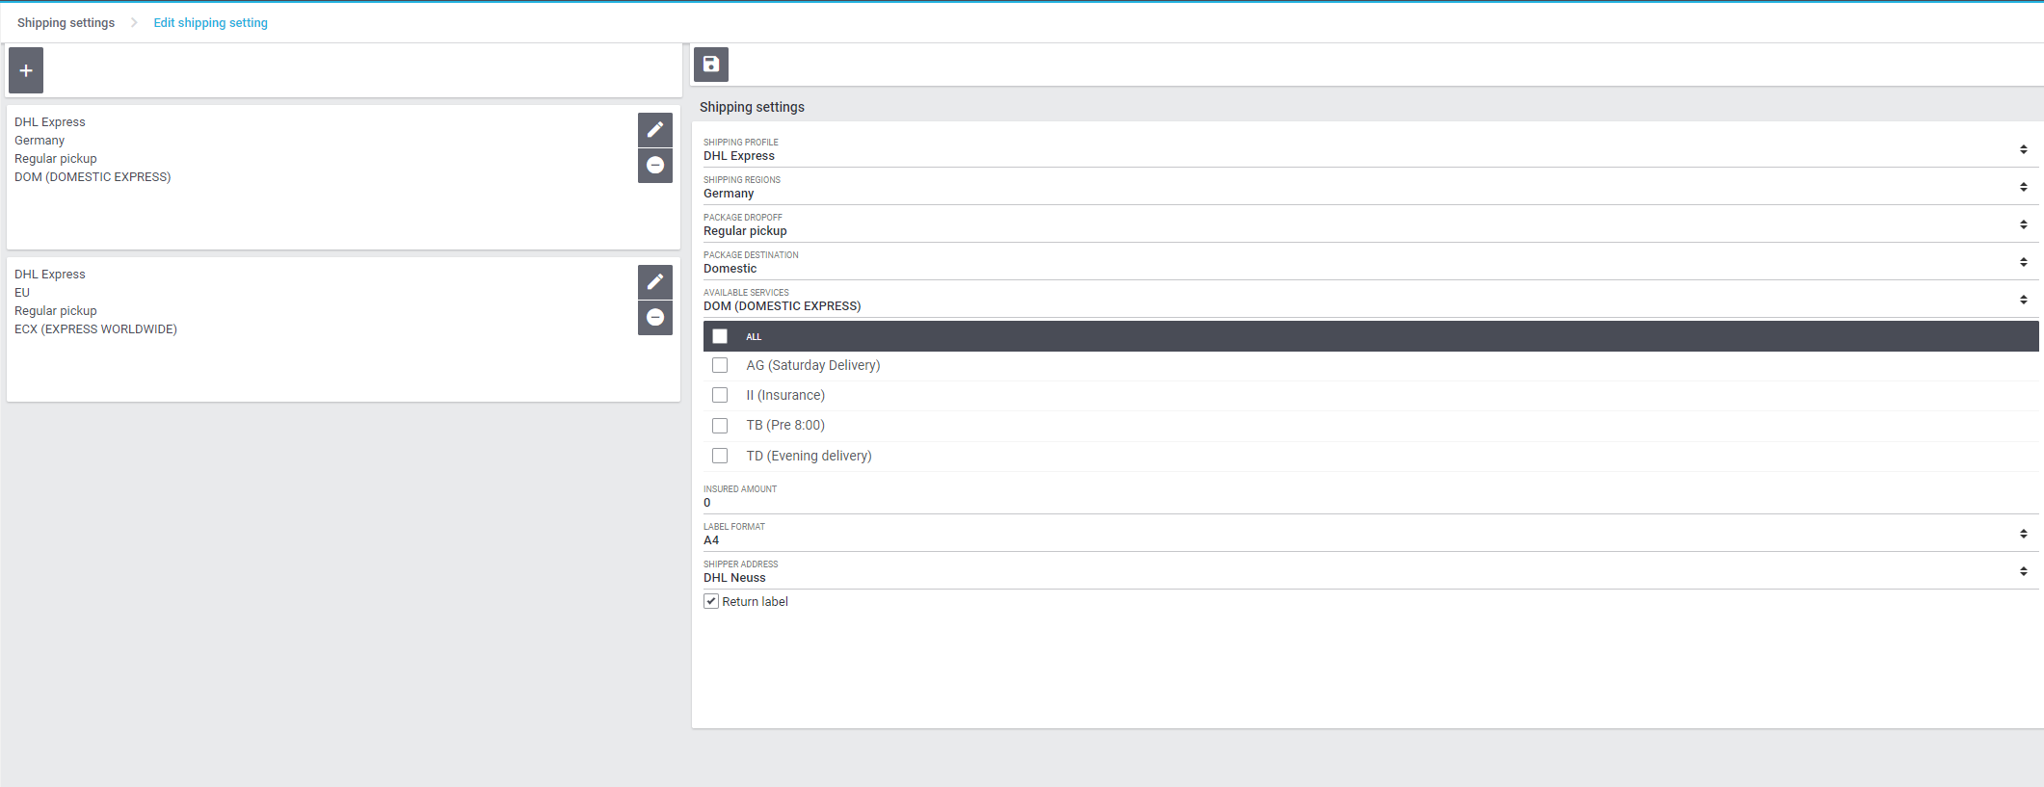Edit the DHL Express Germany entry pencil icon

pyautogui.click(x=655, y=129)
